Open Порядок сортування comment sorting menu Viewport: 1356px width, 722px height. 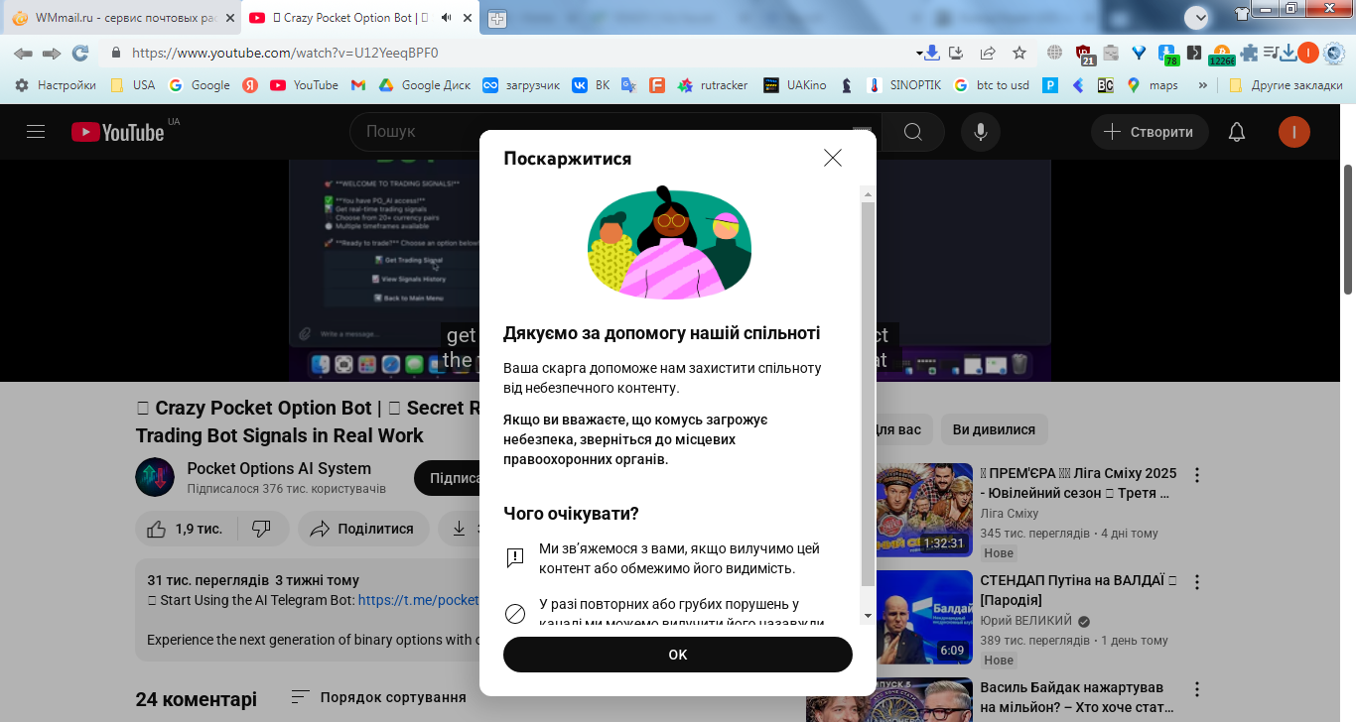[x=378, y=697]
